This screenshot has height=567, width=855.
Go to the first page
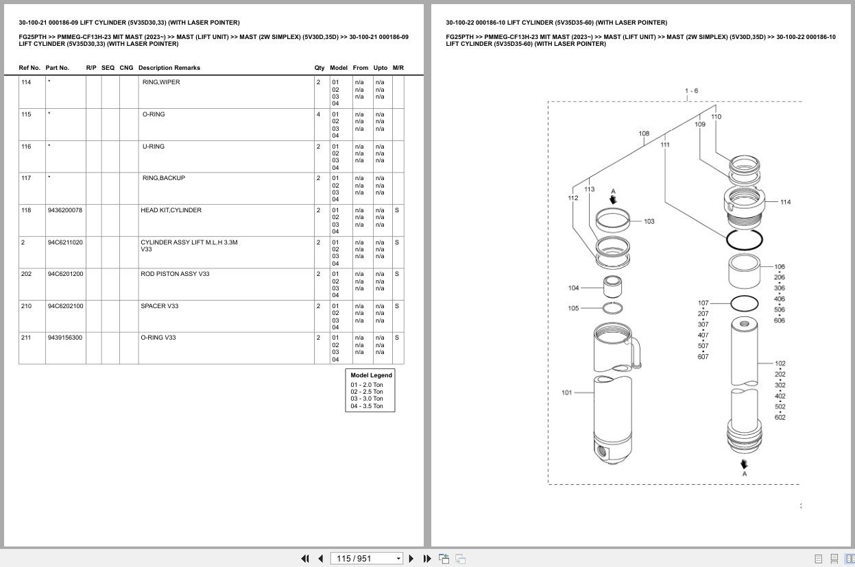click(305, 558)
